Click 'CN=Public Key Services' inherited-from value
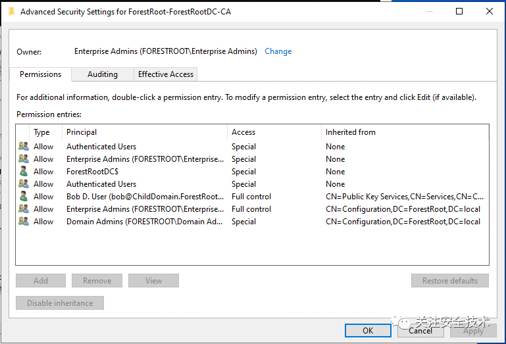The width and height of the screenshot is (506, 344). pyautogui.click(x=405, y=197)
